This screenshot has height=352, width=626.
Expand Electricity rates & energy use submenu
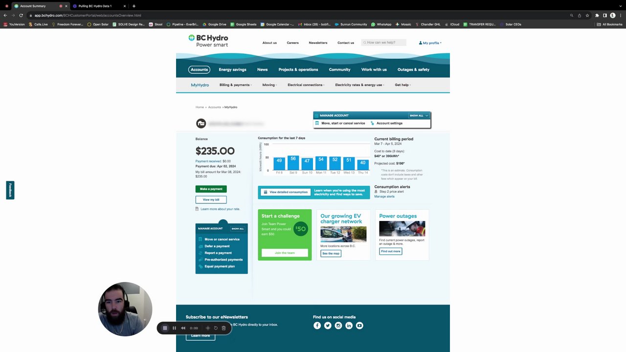359,85
